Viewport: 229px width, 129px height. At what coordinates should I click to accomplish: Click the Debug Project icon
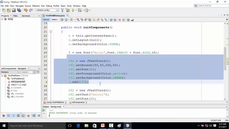pyautogui.click(x=80, y=10)
